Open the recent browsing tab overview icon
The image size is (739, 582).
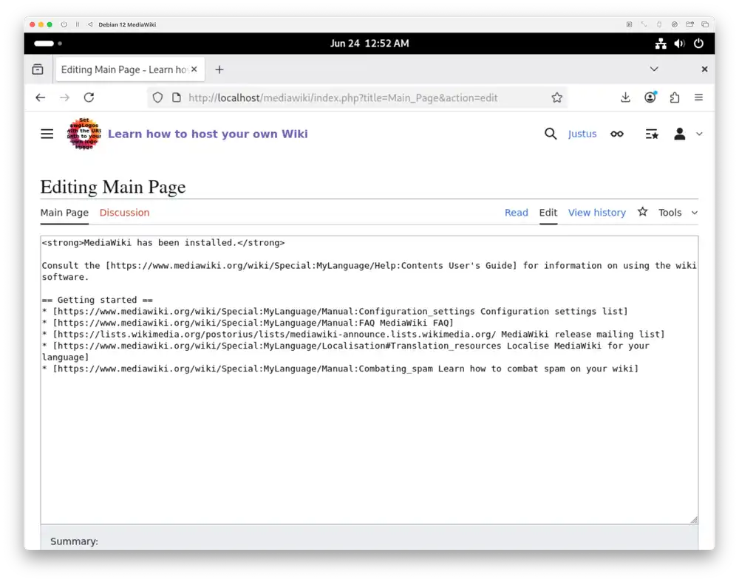pos(38,69)
